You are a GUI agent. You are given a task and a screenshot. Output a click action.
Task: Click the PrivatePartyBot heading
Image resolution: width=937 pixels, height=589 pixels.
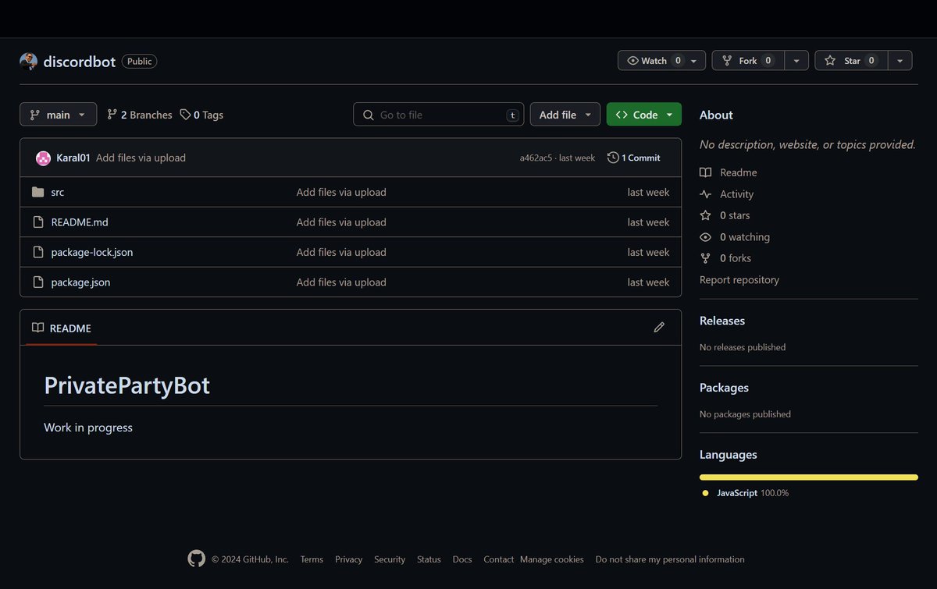pyautogui.click(x=126, y=385)
